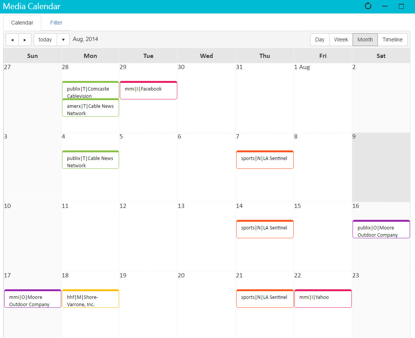Image resolution: width=415 pixels, height=338 pixels.
Task: Click date number 20
Action: coord(181,275)
